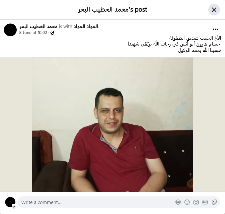Click the post author's profile picture
The width and height of the screenshot is (225, 214).
(x=10, y=30)
